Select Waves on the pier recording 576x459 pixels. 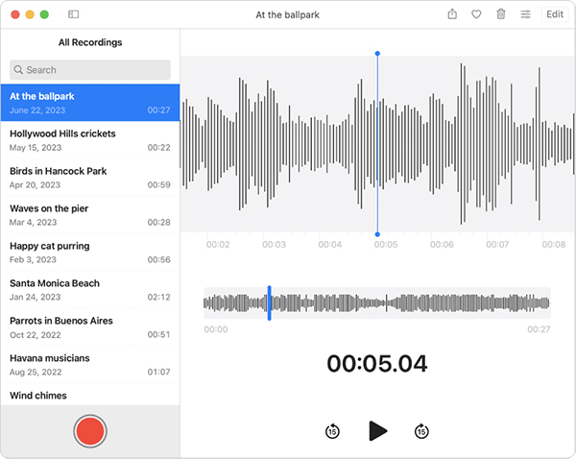[x=90, y=215]
